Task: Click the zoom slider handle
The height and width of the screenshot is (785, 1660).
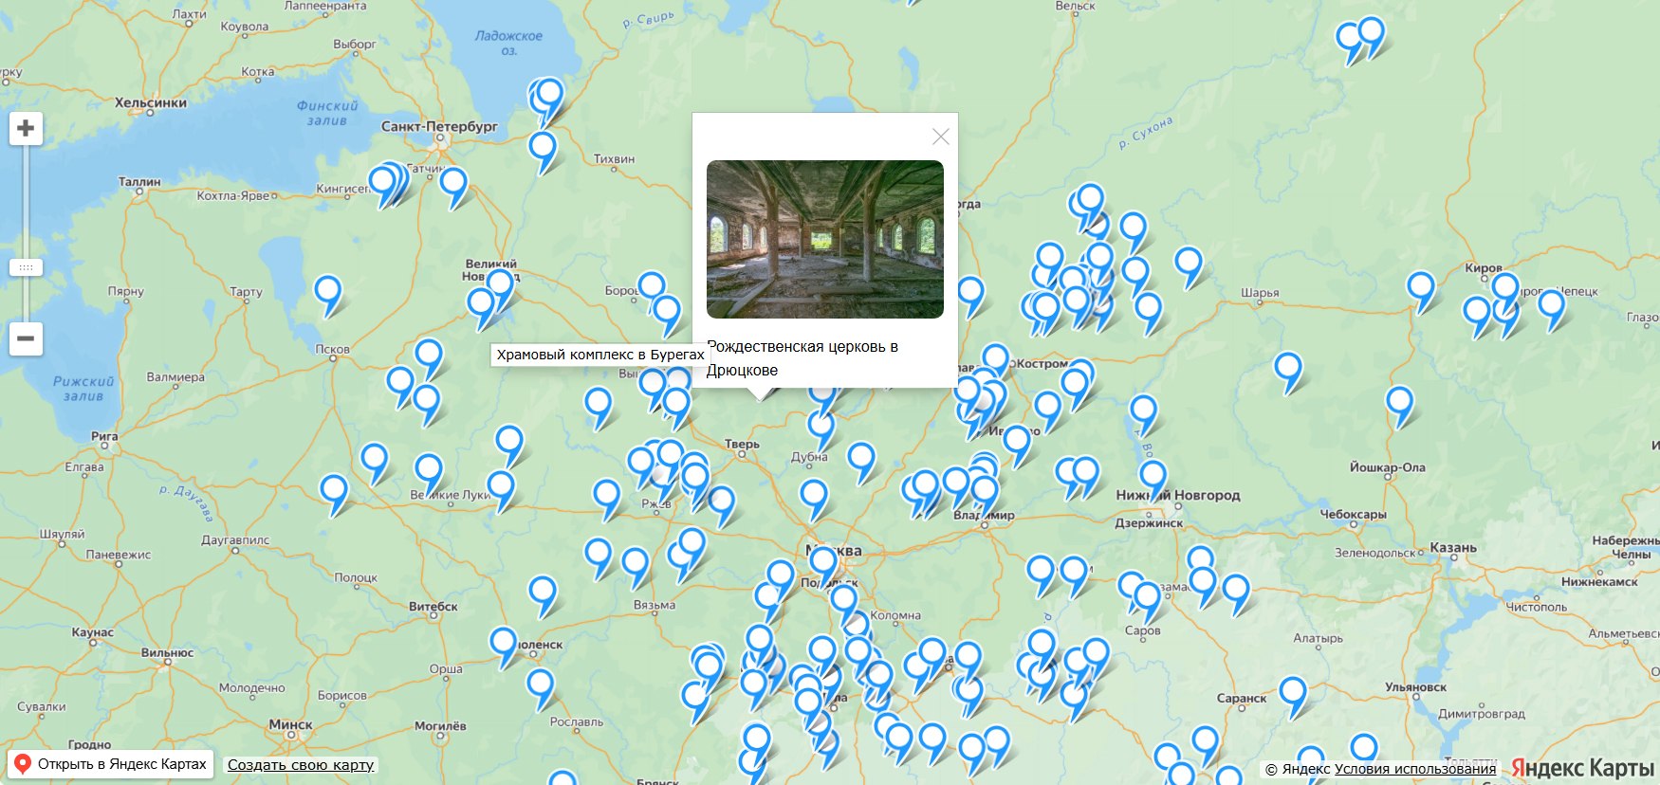Action: pos(26,267)
